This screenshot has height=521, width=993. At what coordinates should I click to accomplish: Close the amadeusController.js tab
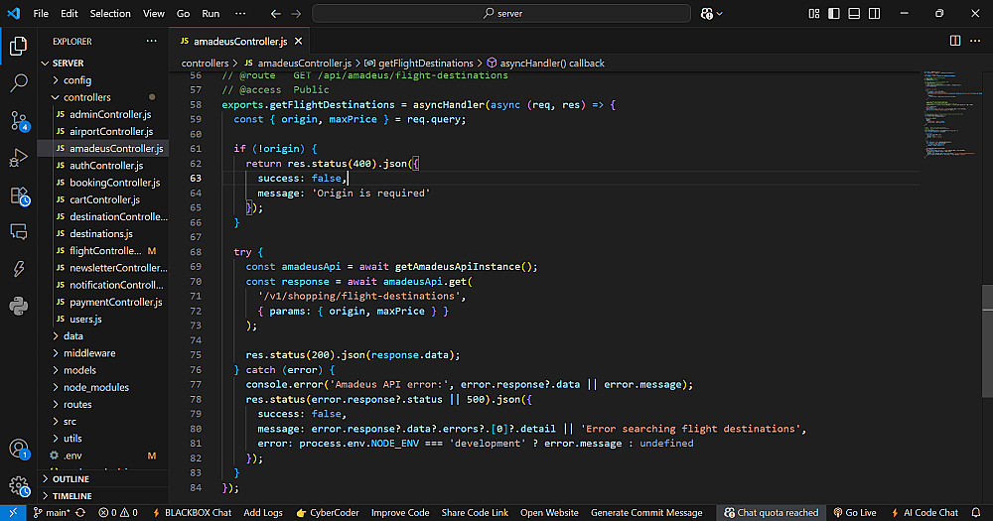299,42
